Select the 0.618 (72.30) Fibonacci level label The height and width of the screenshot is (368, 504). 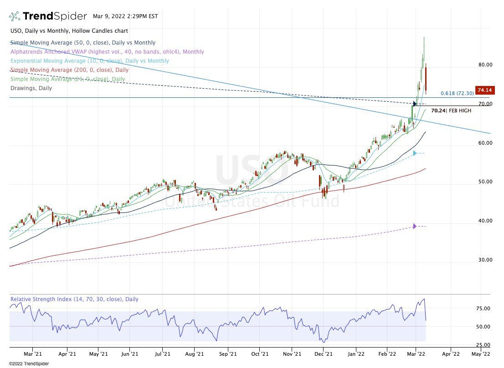457,93
